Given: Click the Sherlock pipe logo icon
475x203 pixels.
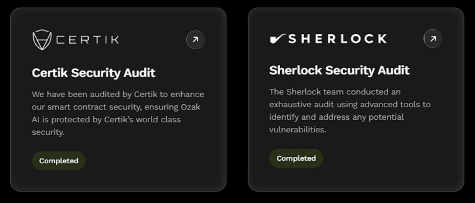Looking at the screenshot, I should point(277,38).
